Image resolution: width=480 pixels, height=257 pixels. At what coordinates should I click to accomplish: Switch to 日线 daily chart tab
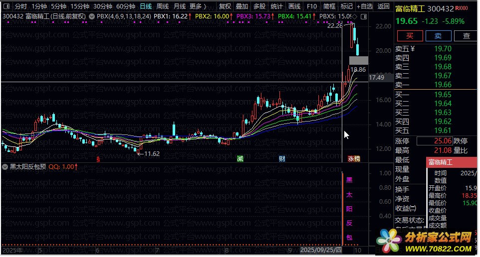pos(146,6)
